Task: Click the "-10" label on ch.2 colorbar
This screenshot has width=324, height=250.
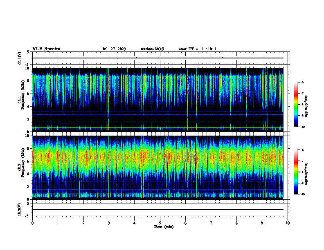Action: (x=302, y=194)
